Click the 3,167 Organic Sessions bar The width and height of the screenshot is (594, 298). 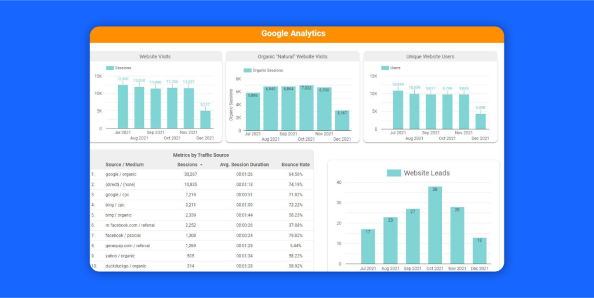pyautogui.click(x=342, y=120)
